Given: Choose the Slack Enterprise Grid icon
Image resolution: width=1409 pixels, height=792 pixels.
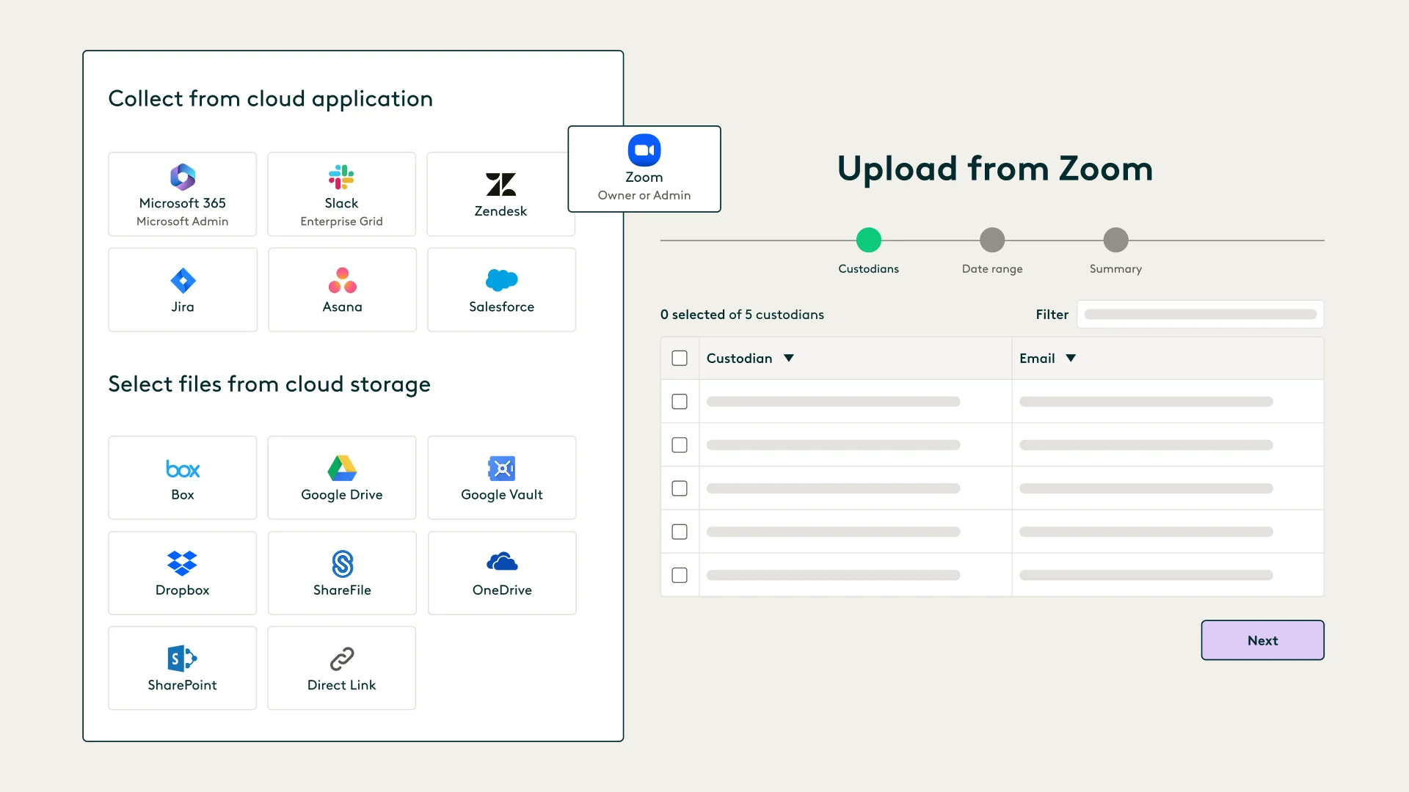Looking at the screenshot, I should pos(341,177).
